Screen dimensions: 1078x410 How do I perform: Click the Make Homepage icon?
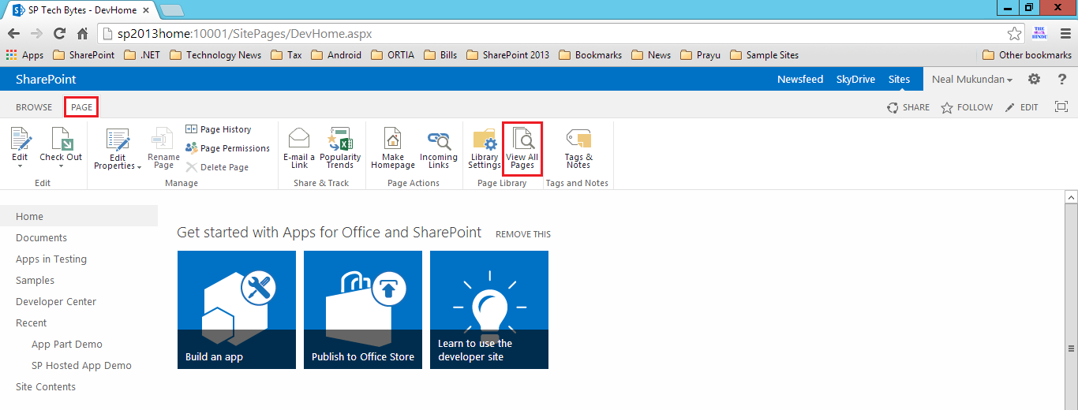[393, 149]
